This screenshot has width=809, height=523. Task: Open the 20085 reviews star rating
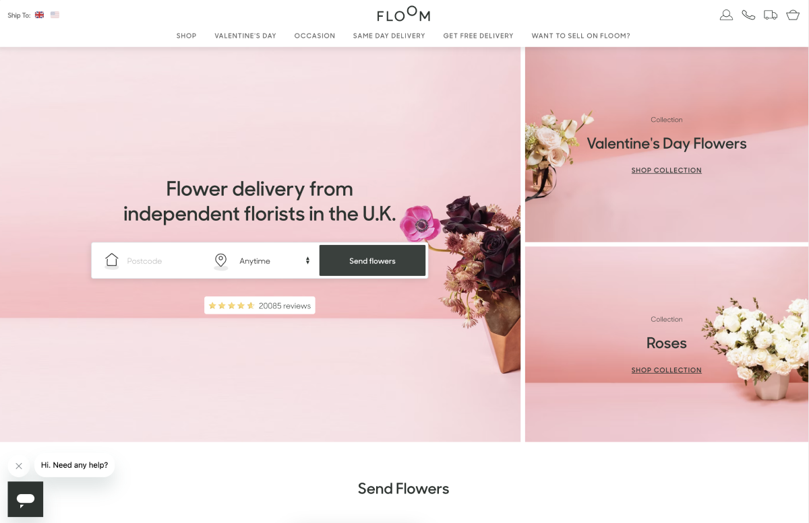[260, 306]
